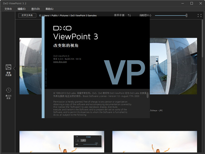Open the 显示 menu
The image size is (205, 154).
pos(35,9)
